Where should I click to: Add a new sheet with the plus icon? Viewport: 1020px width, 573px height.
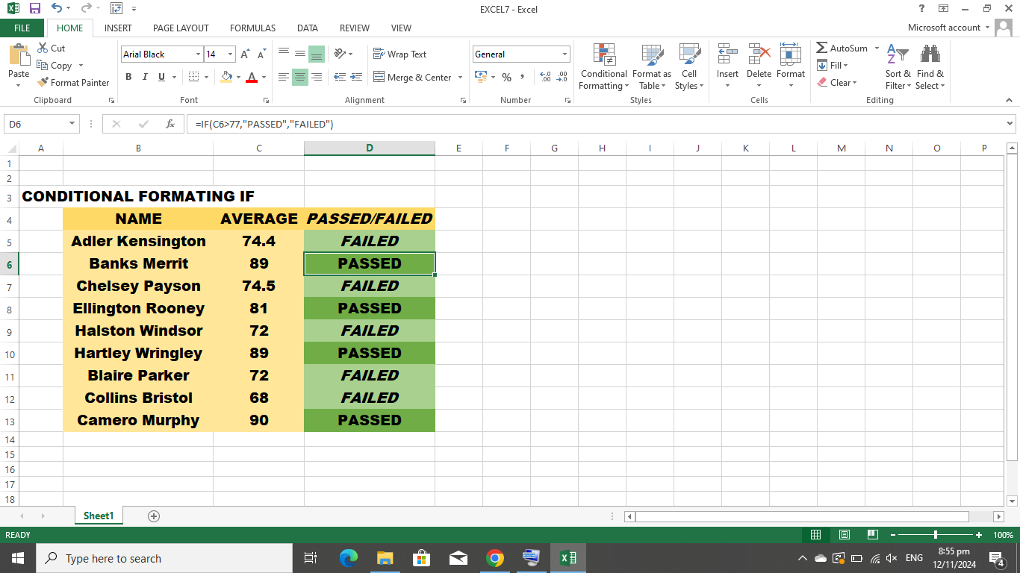[154, 516]
